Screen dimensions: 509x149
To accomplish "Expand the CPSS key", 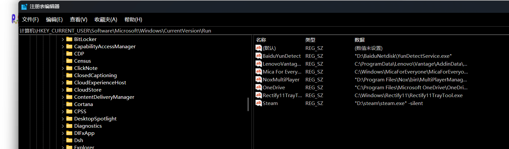I will [x=63, y=112].
